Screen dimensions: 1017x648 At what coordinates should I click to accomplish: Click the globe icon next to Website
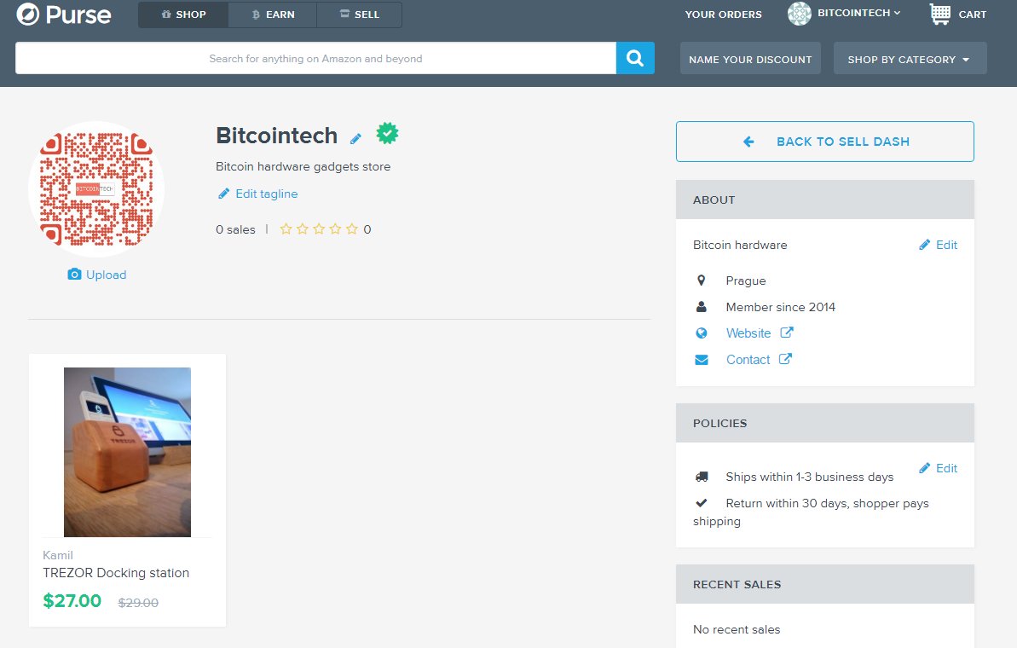[701, 333]
